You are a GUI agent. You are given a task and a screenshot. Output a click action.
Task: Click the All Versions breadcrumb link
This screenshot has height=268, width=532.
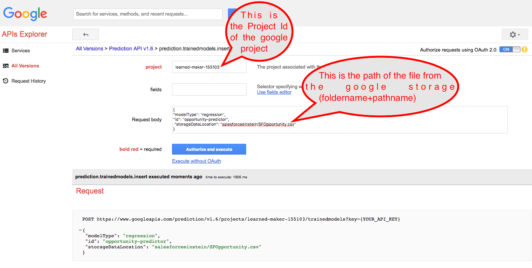click(x=89, y=49)
